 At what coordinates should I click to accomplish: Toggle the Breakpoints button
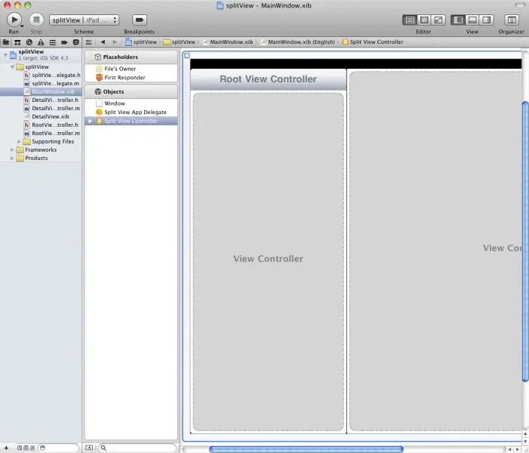[139, 20]
